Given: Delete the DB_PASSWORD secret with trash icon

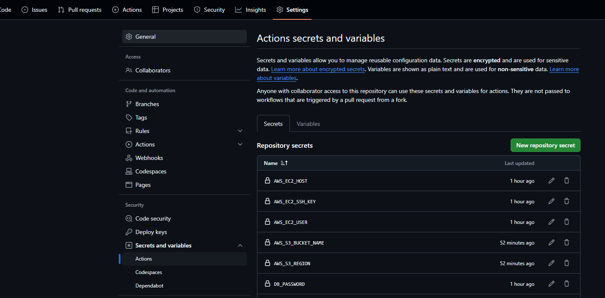Looking at the screenshot, I should point(567,284).
